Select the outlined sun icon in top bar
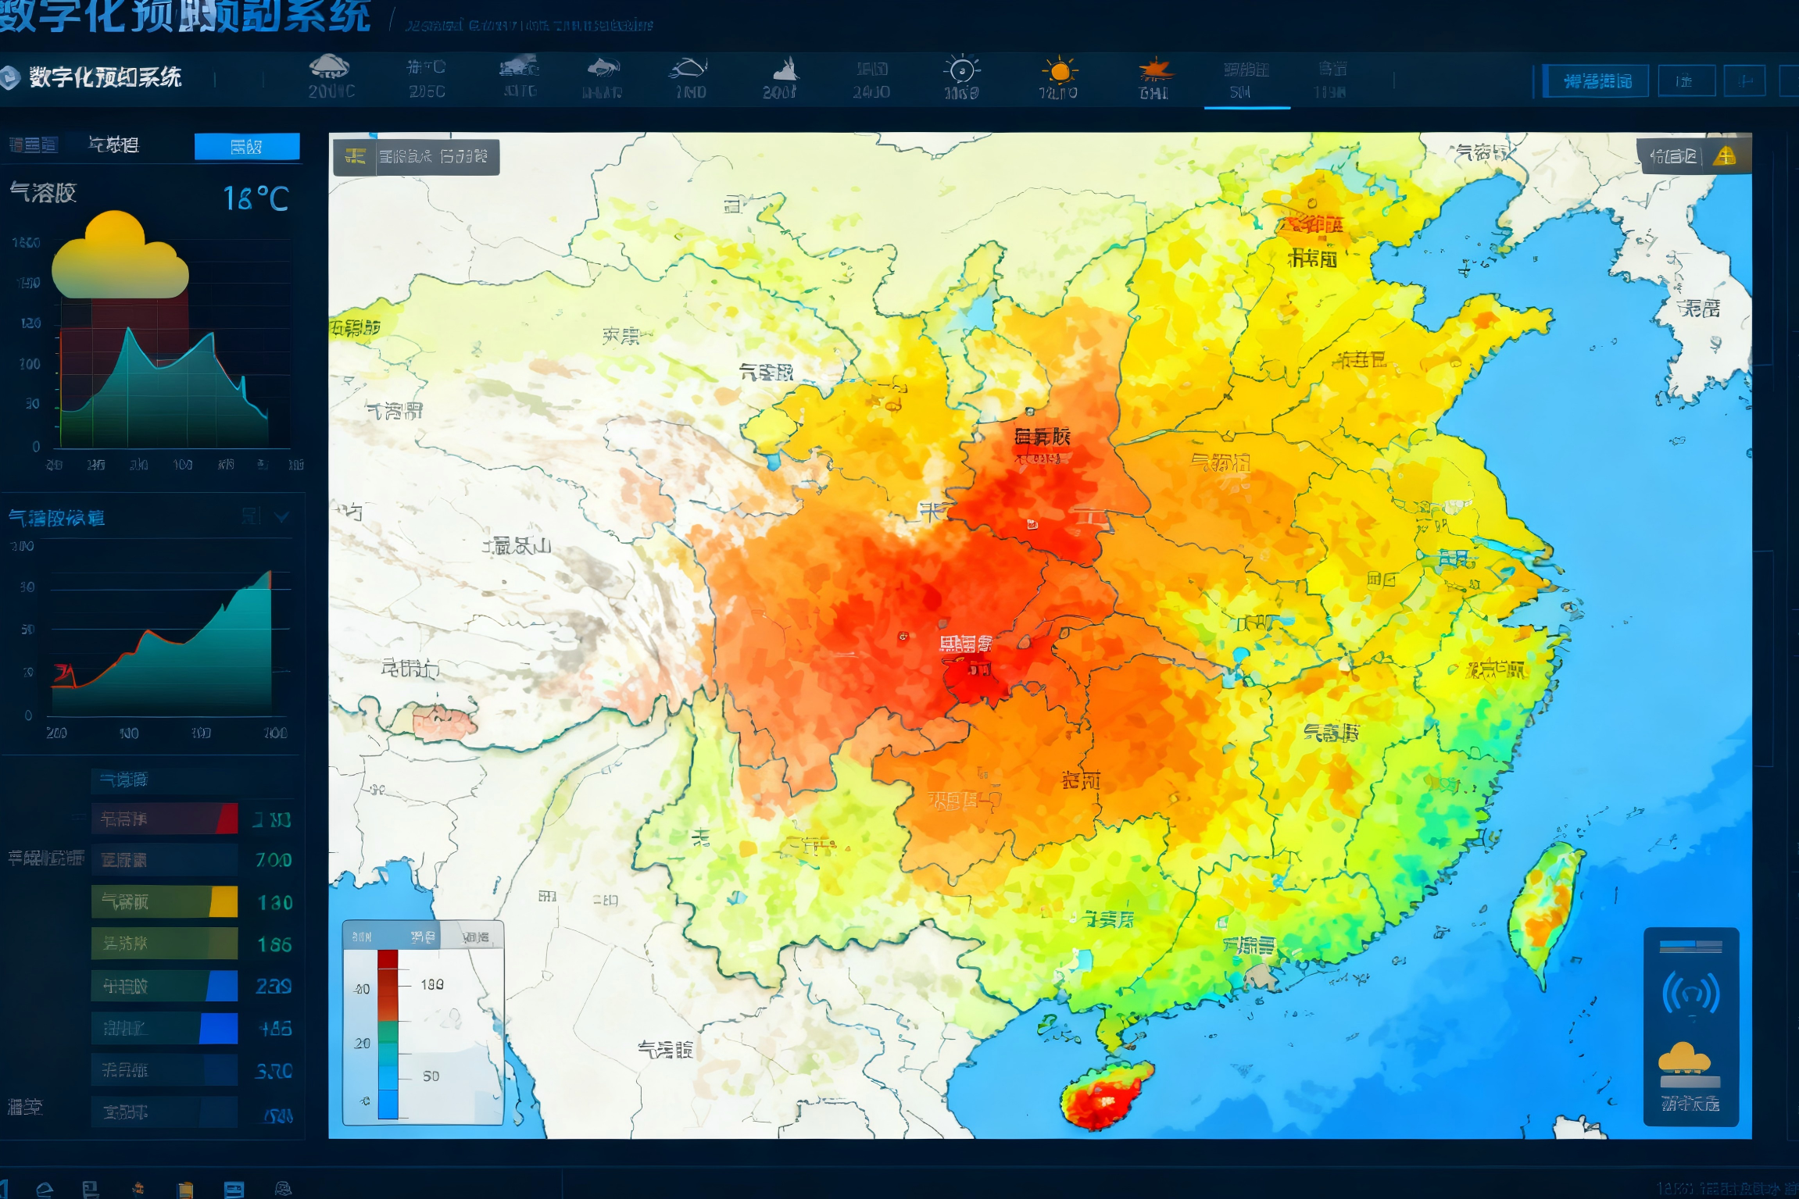The image size is (1799, 1199). [961, 70]
